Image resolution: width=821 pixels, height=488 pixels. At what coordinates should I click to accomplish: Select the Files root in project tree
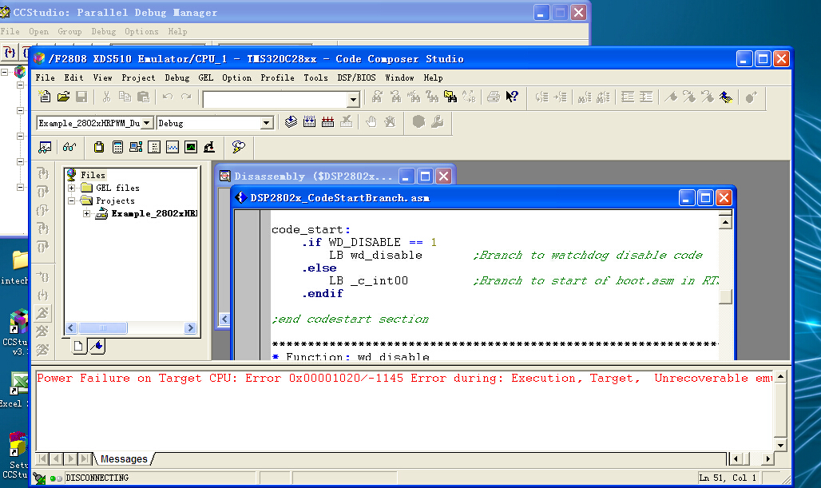click(93, 175)
